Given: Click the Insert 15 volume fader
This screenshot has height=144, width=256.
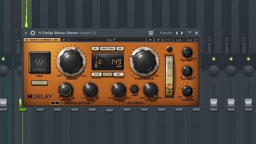Looking at the screenshot, I should tap(248, 105).
